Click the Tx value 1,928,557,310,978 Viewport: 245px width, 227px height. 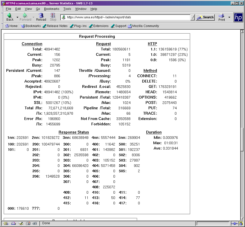pyautogui.click(x=58, y=114)
